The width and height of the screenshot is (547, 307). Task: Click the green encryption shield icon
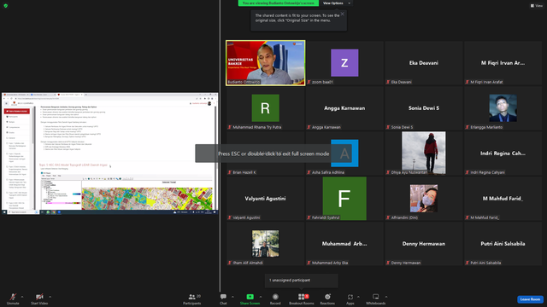(6, 6)
